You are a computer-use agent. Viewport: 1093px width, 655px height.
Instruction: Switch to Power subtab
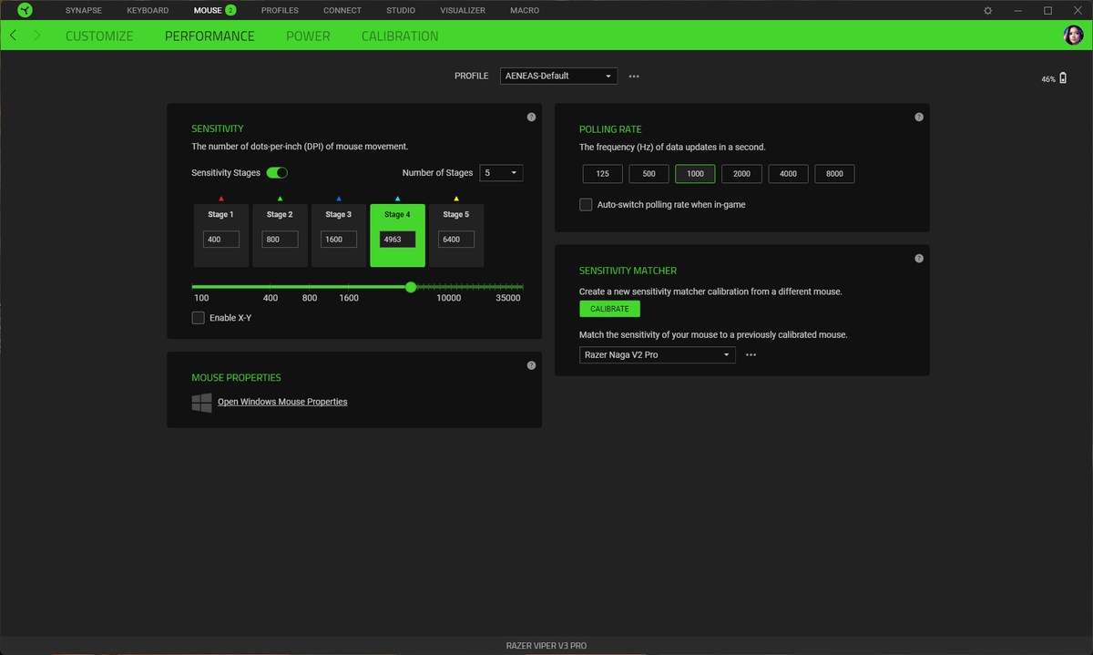tap(308, 36)
